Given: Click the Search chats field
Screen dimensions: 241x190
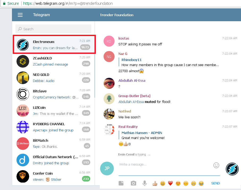Looking at the screenshot, I should click(x=53, y=29).
